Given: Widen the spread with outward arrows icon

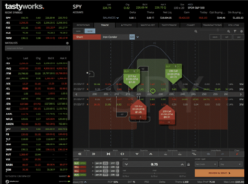Looking at the screenshot, I should coord(122,154).
